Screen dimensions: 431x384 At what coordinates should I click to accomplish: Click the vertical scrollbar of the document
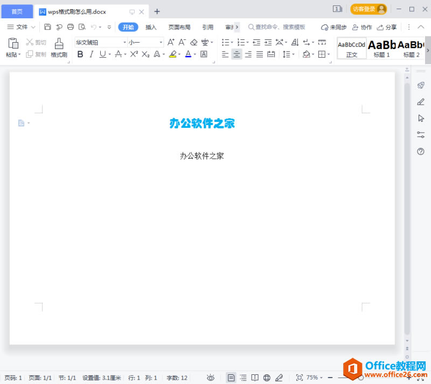click(x=407, y=209)
